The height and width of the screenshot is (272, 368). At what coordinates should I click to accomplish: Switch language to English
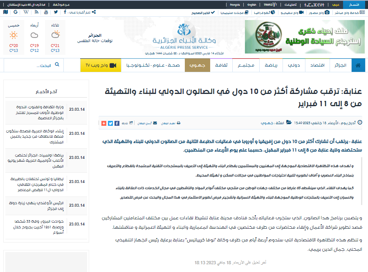[x=252, y=4]
